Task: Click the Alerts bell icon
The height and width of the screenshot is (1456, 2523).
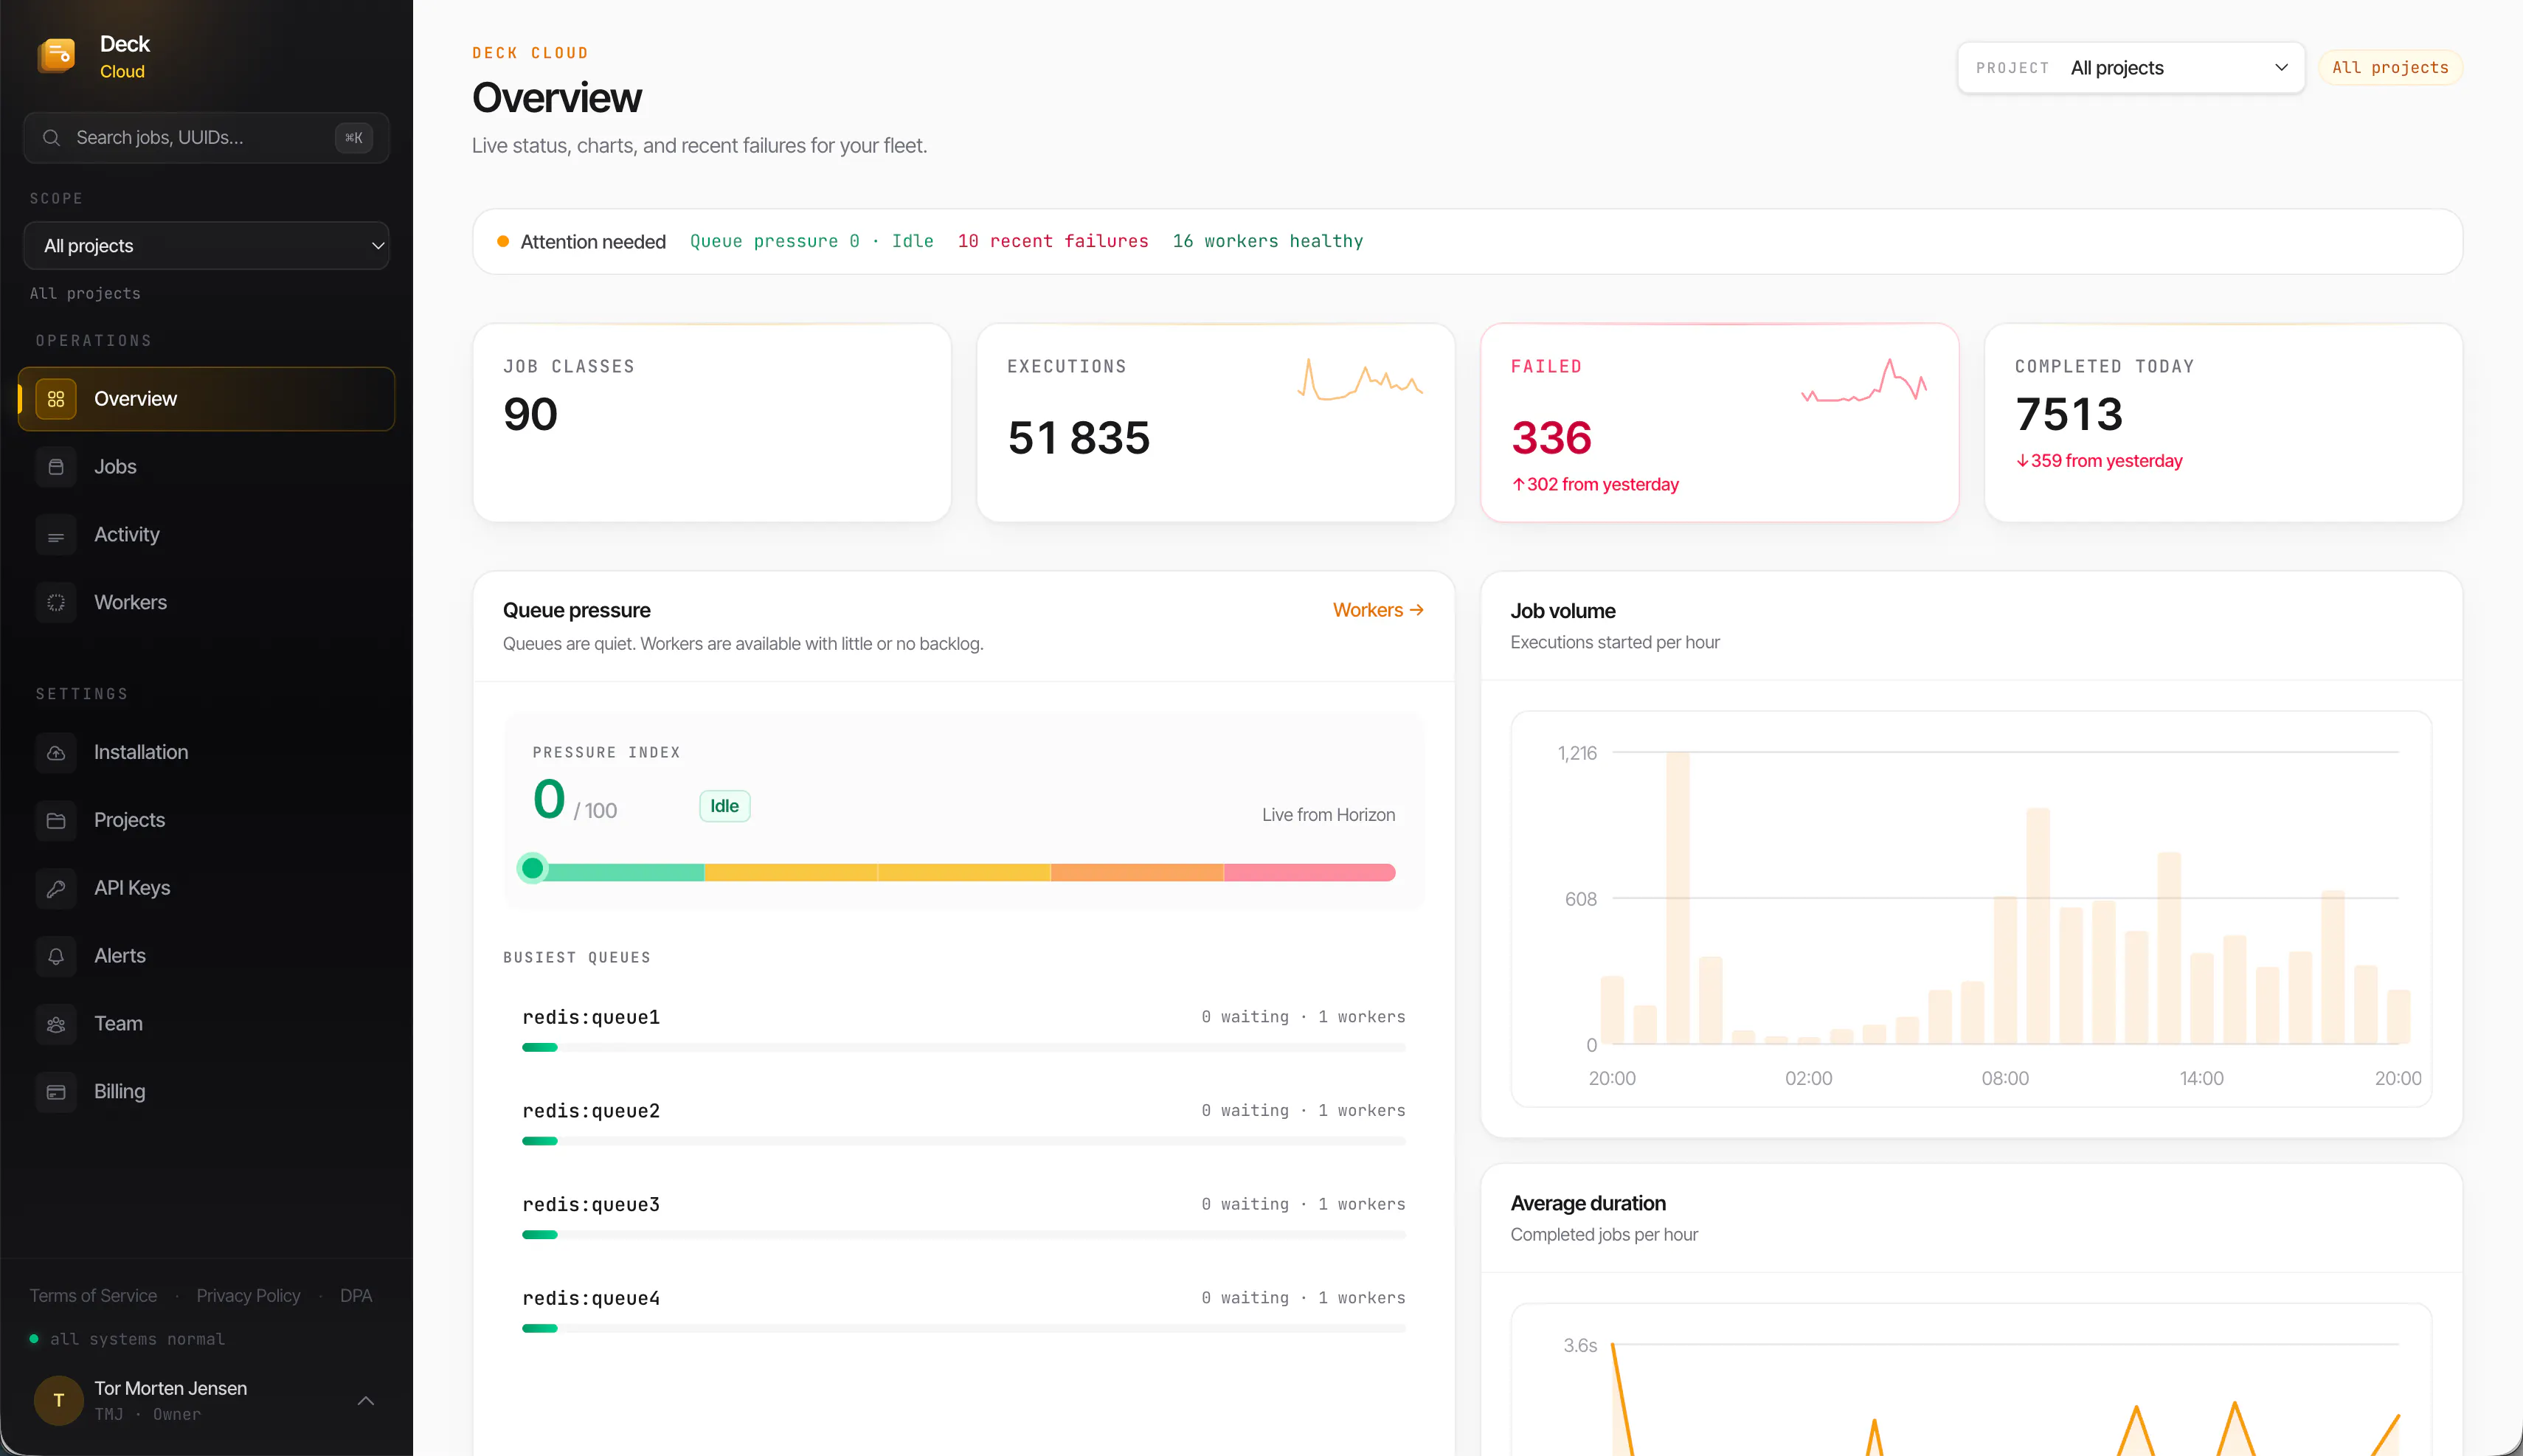Action: tap(56, 956)
